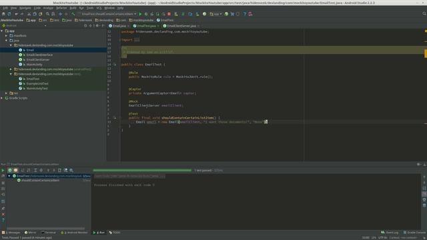The height and width of the screenshot is (240, 427).
Task: Click the Find magnifier icon in main toolbar
Action: point(47,14)
